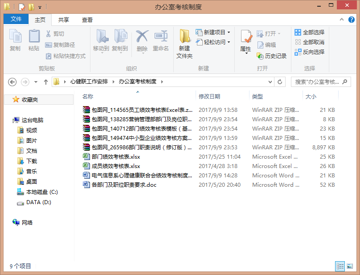Viewport: 360px width, 275px height.
Task: Select all items via 全部选择
Action: click(312, 32)
